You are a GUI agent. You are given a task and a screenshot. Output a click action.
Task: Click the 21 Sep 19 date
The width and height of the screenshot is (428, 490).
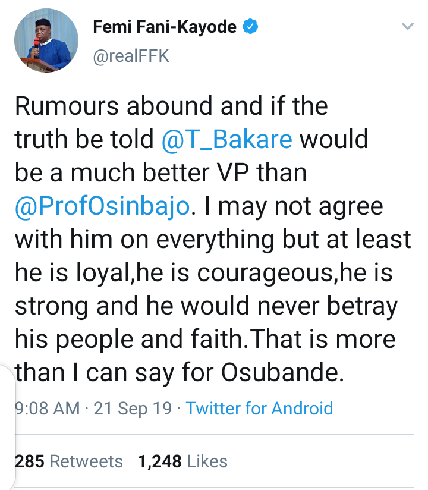(134, 409)
